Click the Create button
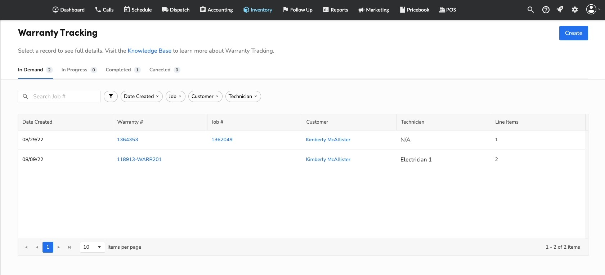Viewport: 605px width, 275px height. [x=573, y=33]
